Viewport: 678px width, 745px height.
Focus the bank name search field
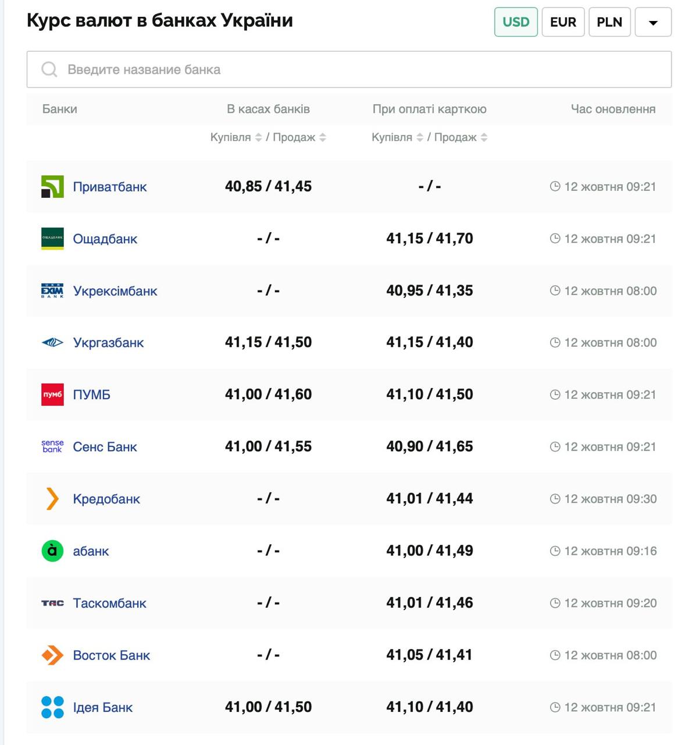pyautogui.click(x=349, y=70)
